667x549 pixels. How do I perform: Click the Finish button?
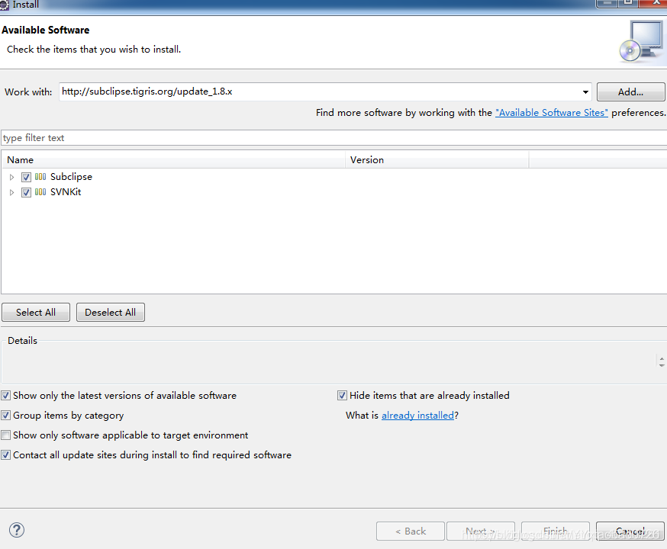[555, 531]
